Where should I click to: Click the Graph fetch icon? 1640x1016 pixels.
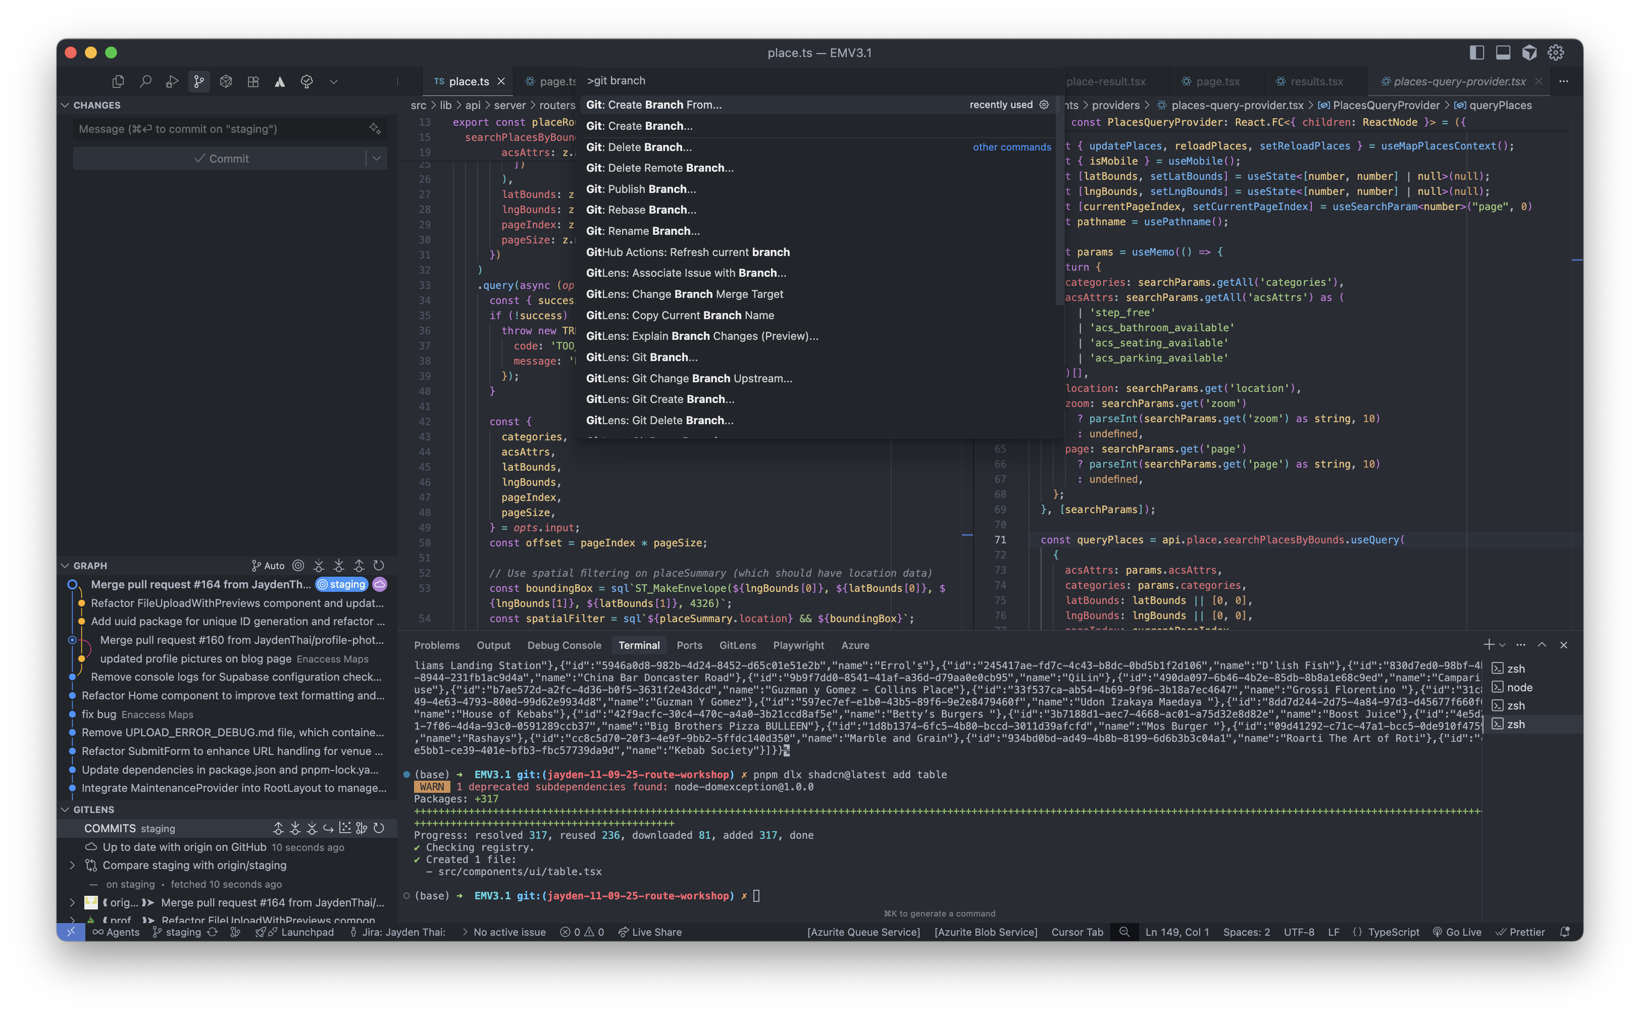319,566
